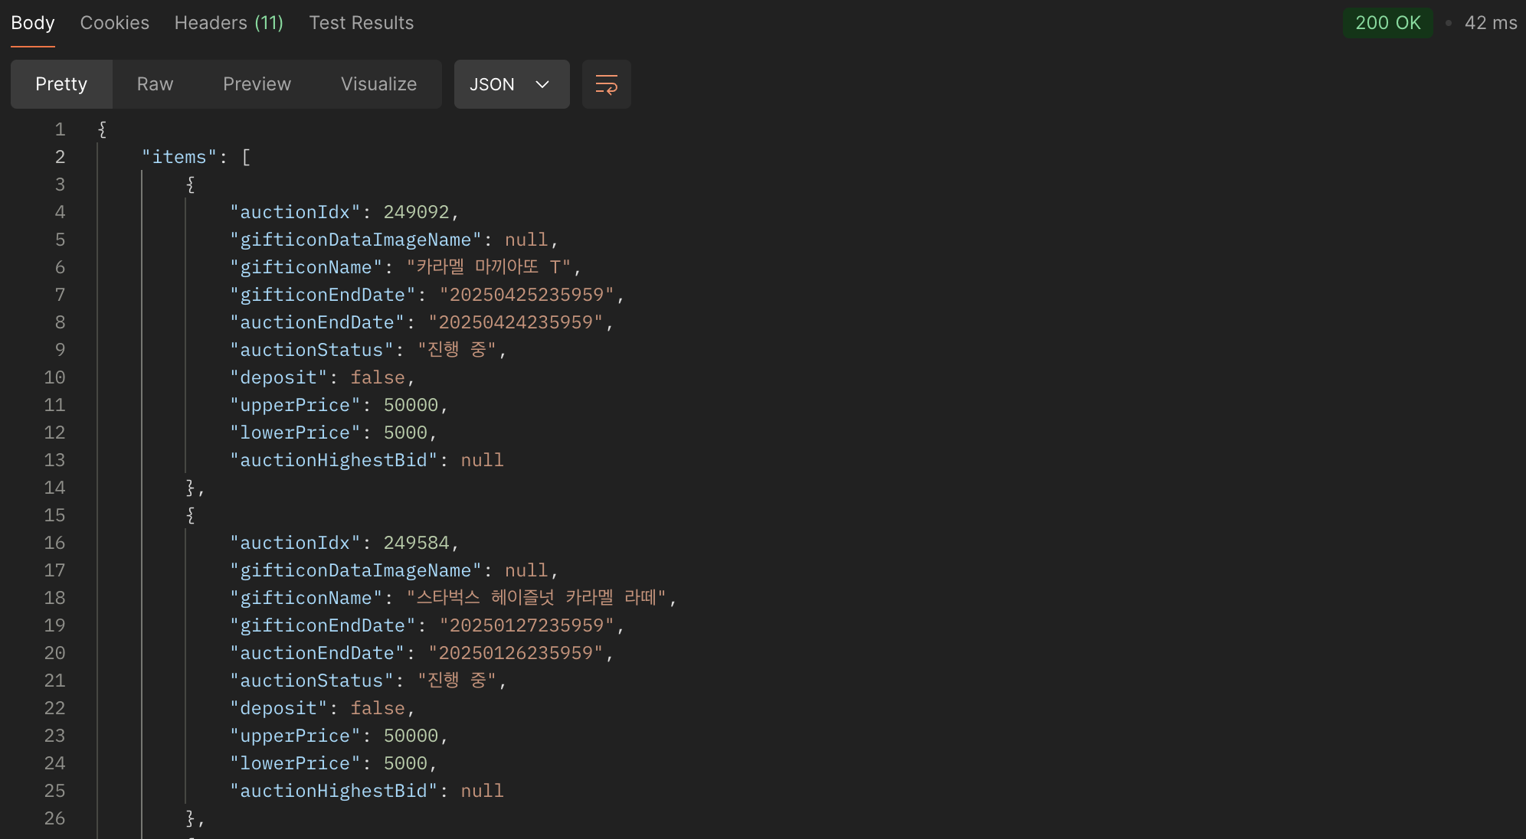Click the 42 ms response time

click(x=1490, y=23)
